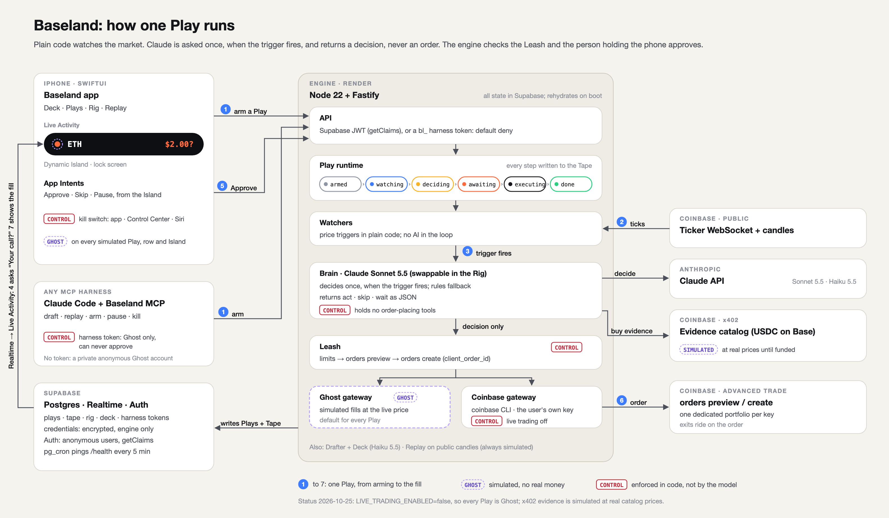Click the 'API' card heading
This screenshot has height=518, width=889.
(325, 118)
